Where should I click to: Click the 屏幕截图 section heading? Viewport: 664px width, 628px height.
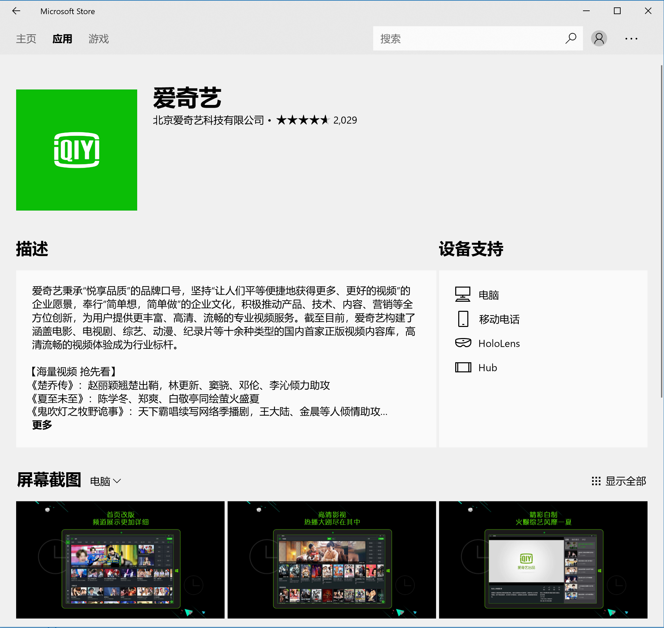(x=49, y=480)
